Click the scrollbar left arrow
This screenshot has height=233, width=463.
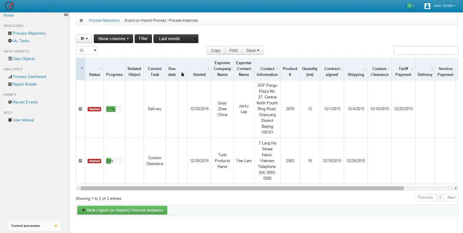coord(78,188)
